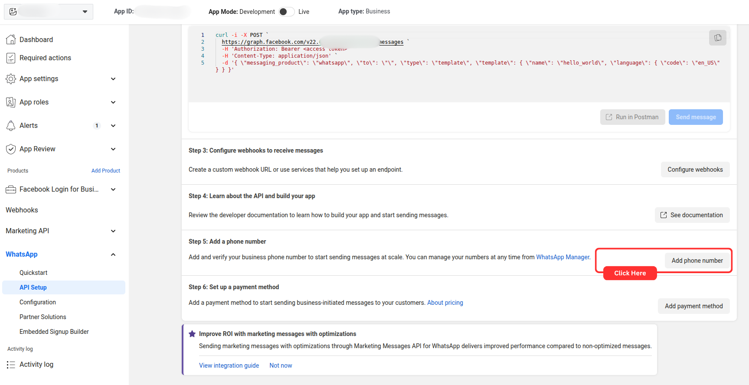Dismiss banner with Not now
Screen dimensions: 749x385
[x=281, y=365]
